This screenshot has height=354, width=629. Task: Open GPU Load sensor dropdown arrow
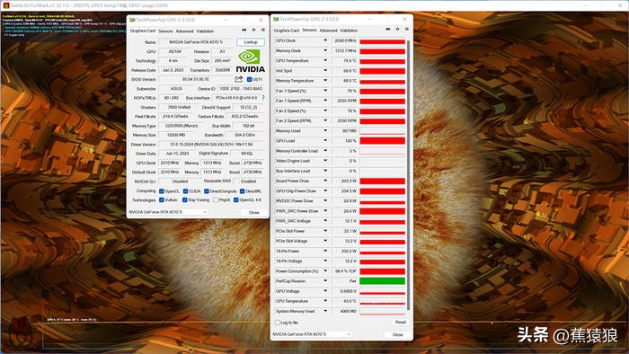325,141
